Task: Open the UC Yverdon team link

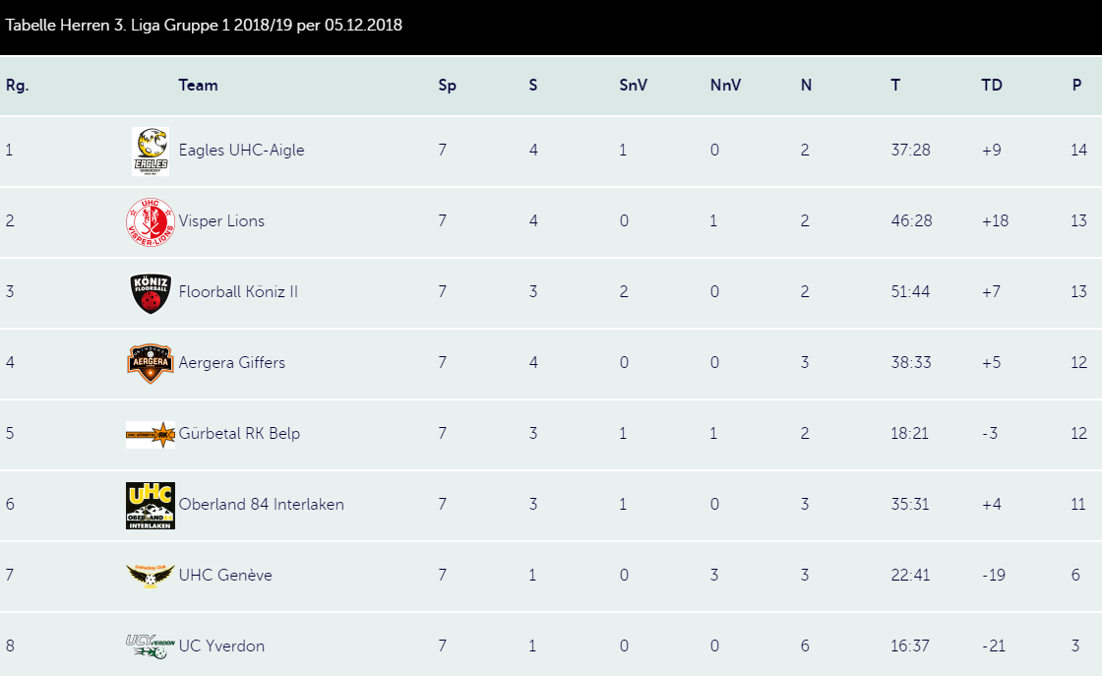Action: [221, 646]
